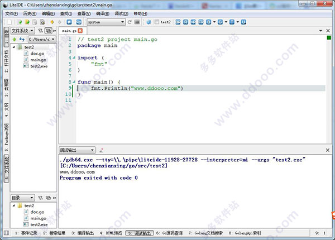
Task: Switch to the 7: Golang文档搜索 tab
Action: (205, 233)
